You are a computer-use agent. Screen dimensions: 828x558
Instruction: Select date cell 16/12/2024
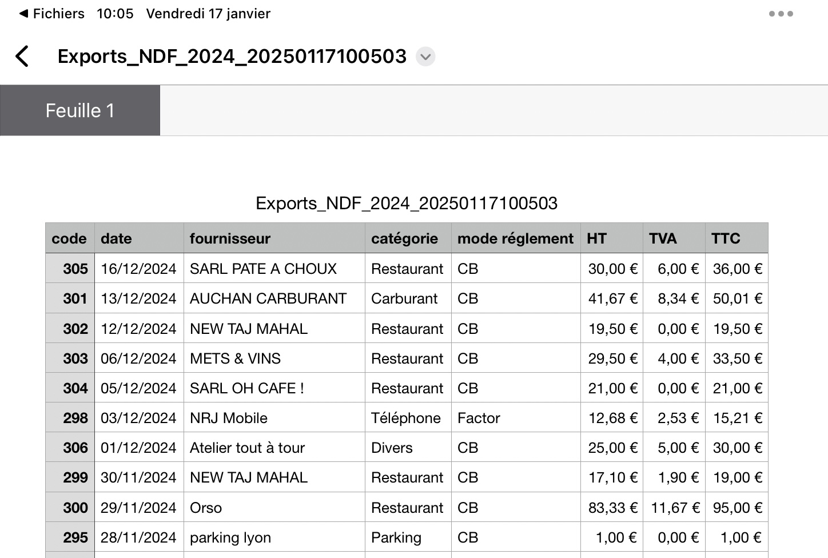click(140, 269)
